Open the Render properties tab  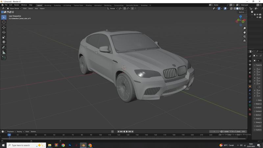[250, 61]
